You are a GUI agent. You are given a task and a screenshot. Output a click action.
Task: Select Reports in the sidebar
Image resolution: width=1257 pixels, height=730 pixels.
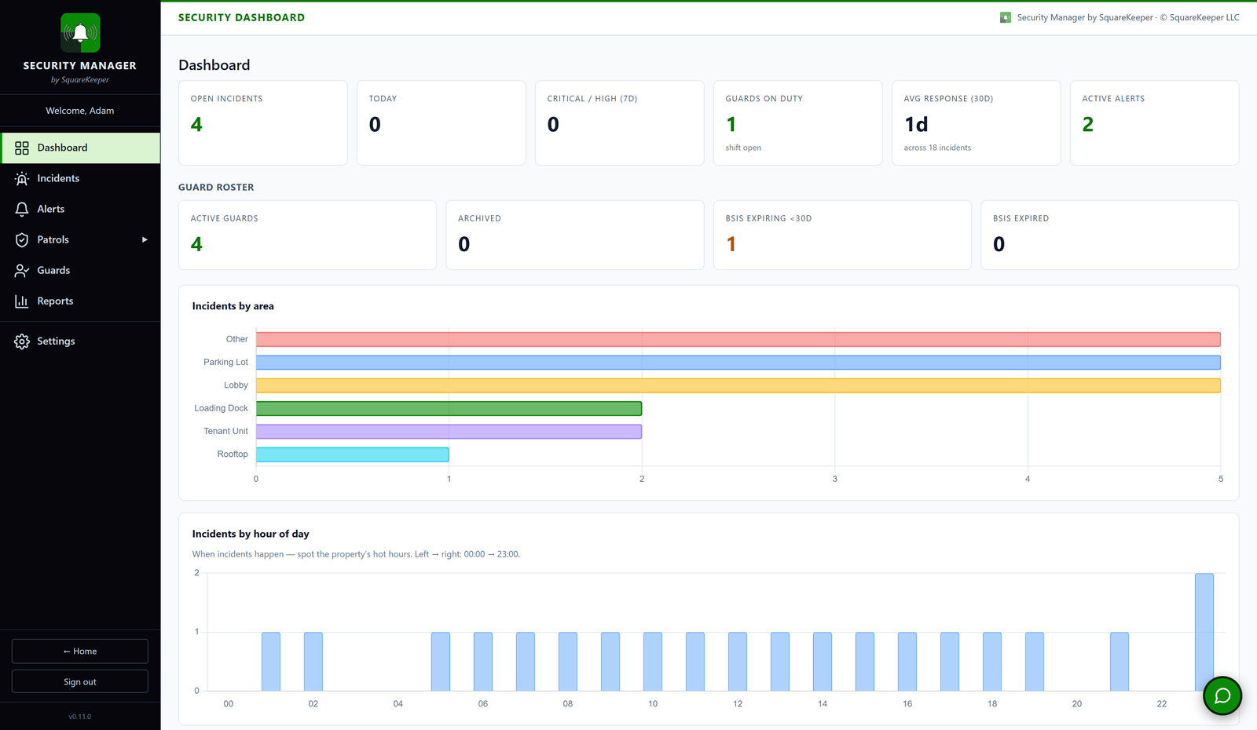(80, 301)
